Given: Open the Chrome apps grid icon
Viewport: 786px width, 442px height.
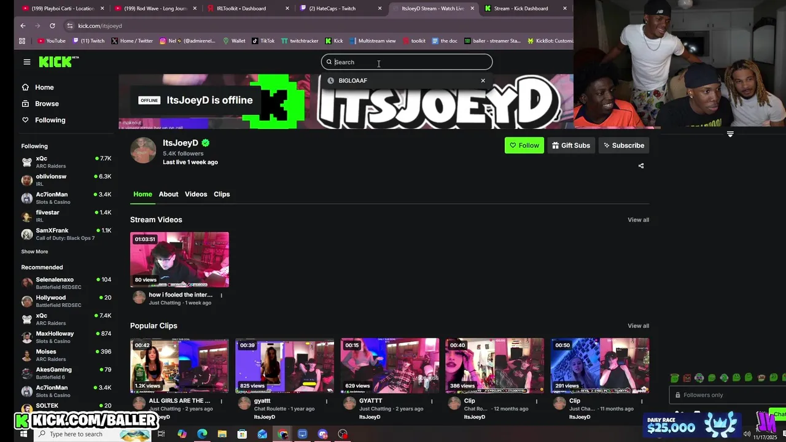Looking at the screenshot, I should (x=22, y=41).
